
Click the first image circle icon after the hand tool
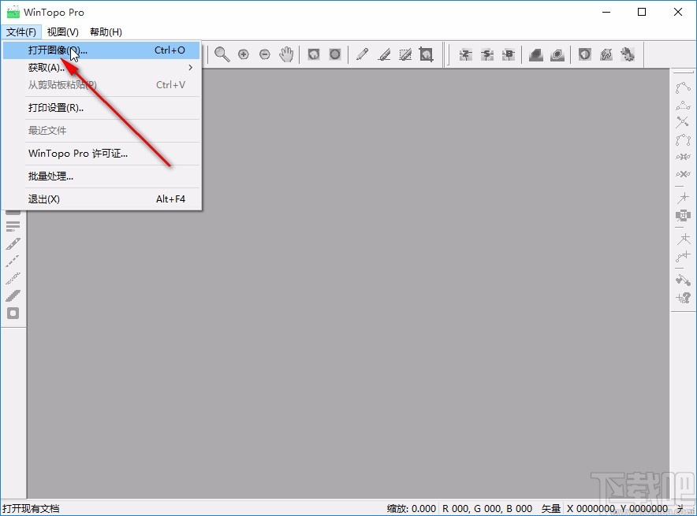click(x=314, y=54)
